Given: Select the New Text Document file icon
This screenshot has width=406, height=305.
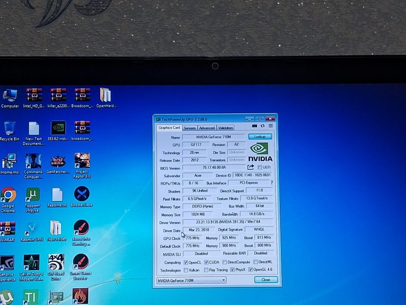Looking at the screenshot, I should [34, 133].
